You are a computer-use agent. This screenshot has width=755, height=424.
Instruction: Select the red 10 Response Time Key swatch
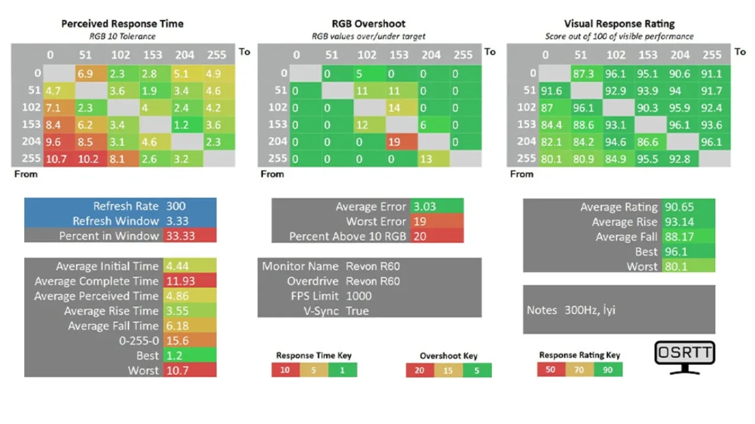286,370
